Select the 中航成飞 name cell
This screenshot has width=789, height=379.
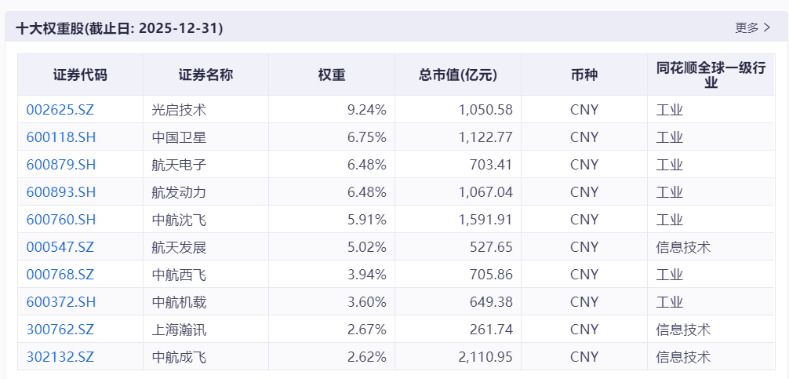[x=179, y=357]
